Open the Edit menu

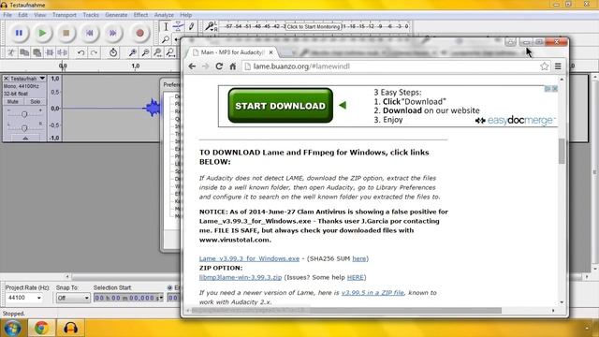[x=22, y=15]
